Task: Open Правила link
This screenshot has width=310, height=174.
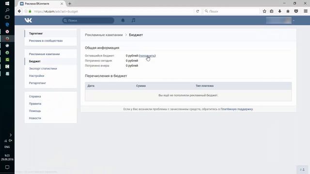Action: (35, 103)
